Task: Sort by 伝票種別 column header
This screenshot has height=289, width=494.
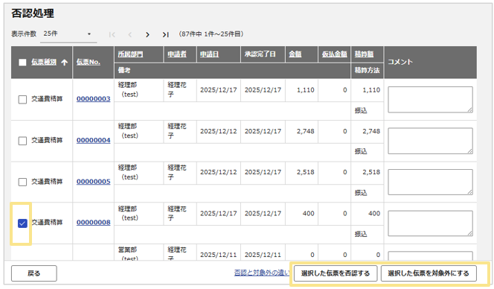Action: point(44,62)
